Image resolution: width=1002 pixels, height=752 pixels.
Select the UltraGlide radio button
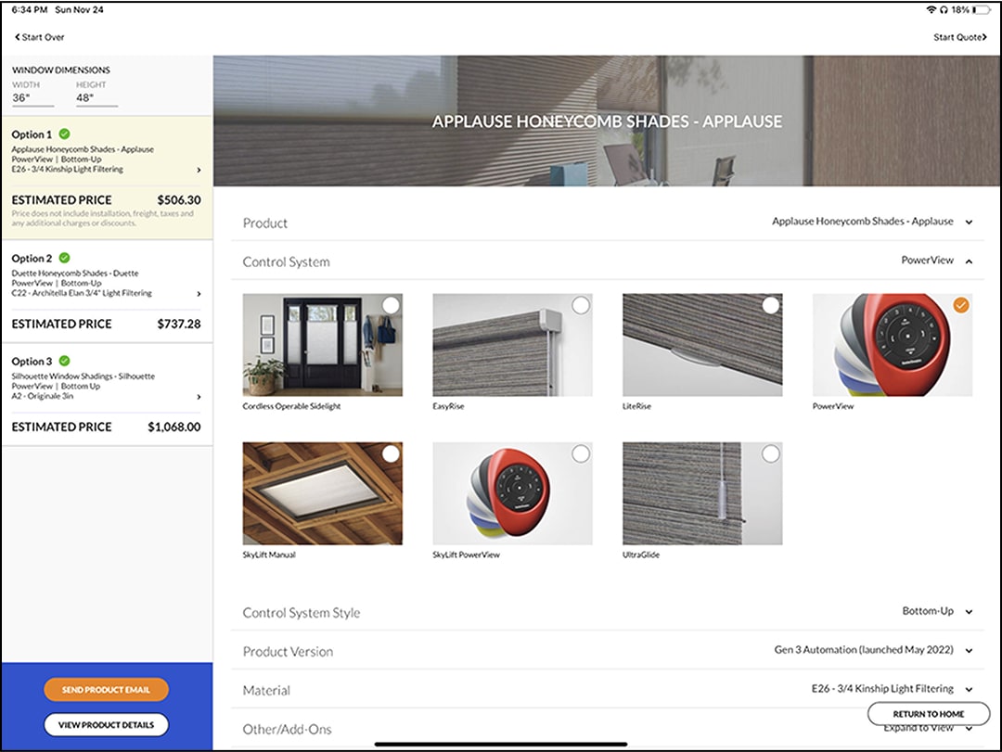point(771,453)
